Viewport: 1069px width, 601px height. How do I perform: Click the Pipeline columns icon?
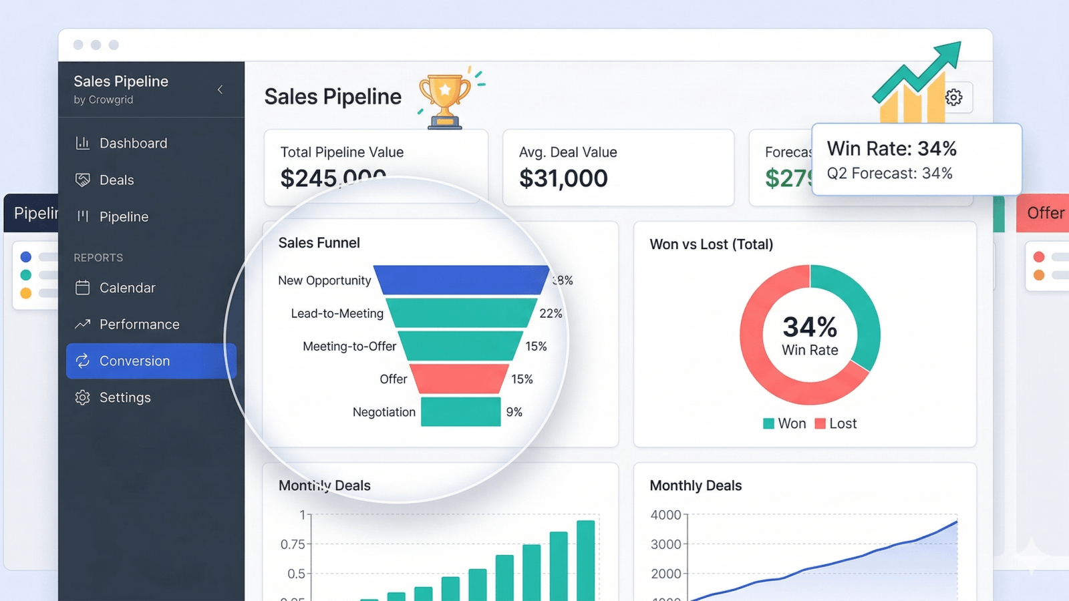82,216
